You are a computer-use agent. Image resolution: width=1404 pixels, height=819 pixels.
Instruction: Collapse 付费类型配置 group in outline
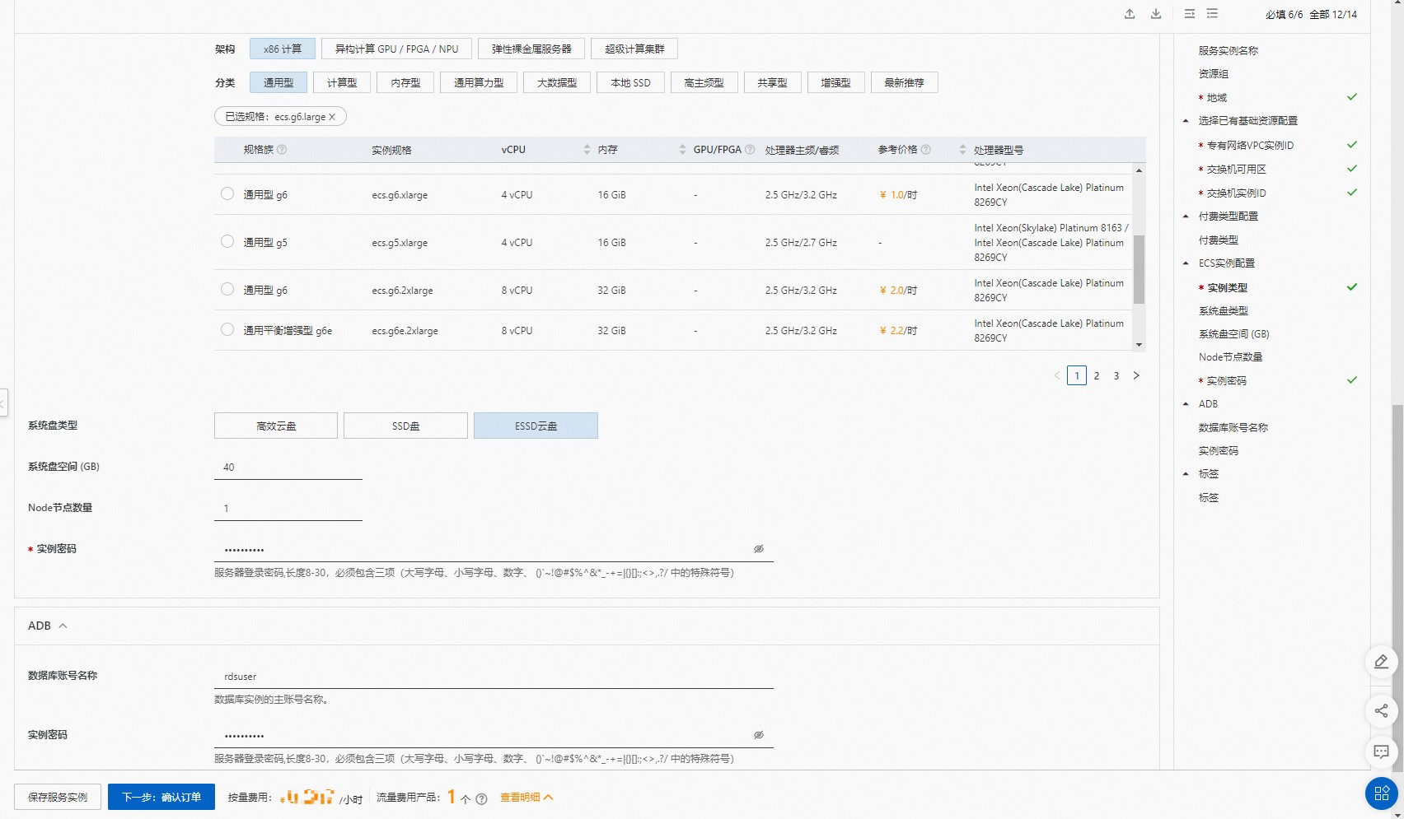(x=1186, y=216)
